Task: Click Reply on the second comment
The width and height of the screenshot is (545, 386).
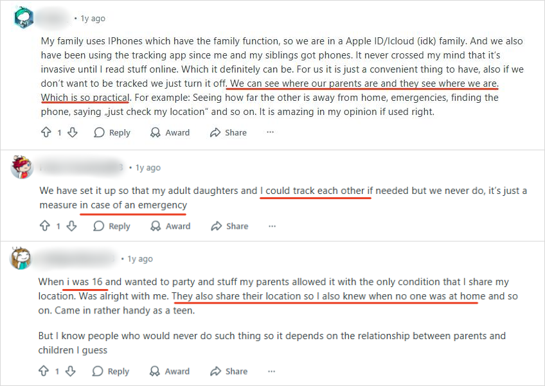Action: [118, 225]
